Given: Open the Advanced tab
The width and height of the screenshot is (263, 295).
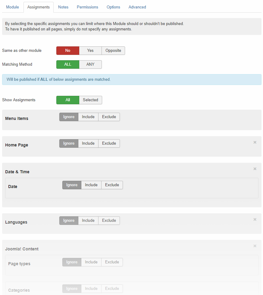Looking at the screenshot, I should (137, 7).
